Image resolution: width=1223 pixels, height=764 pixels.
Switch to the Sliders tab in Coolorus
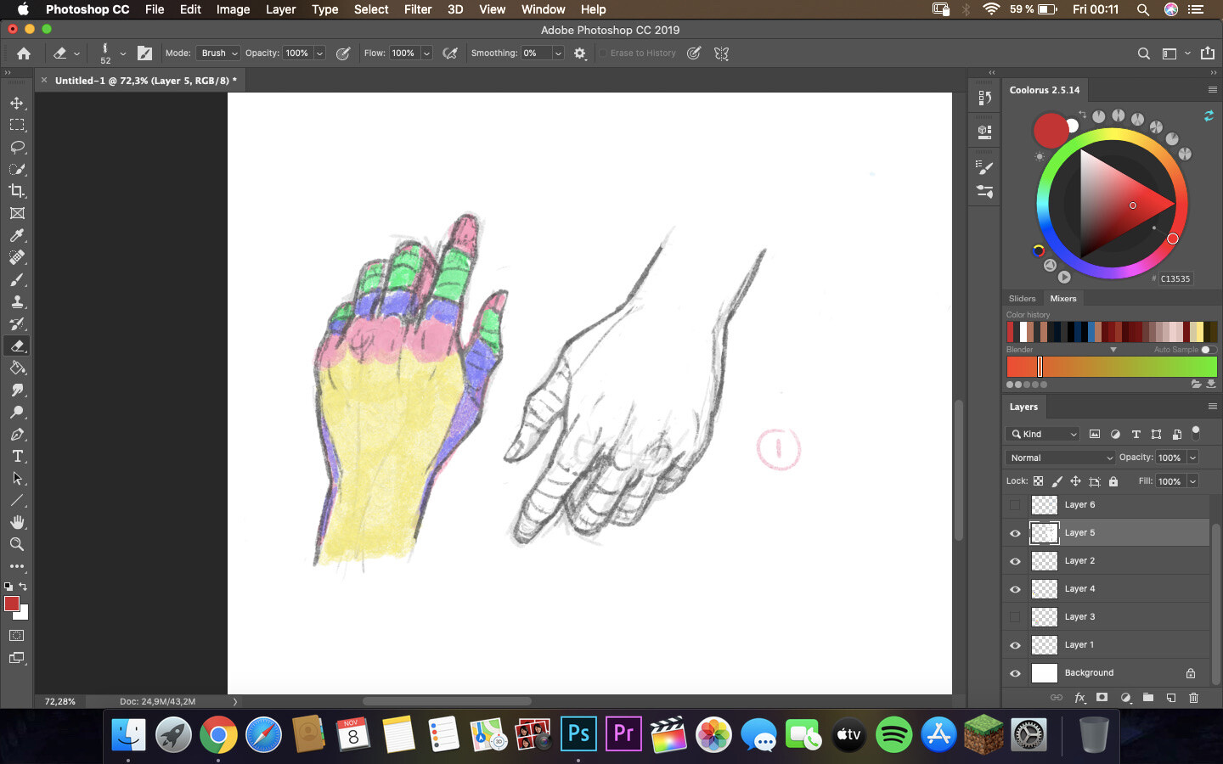[1022, 298]
